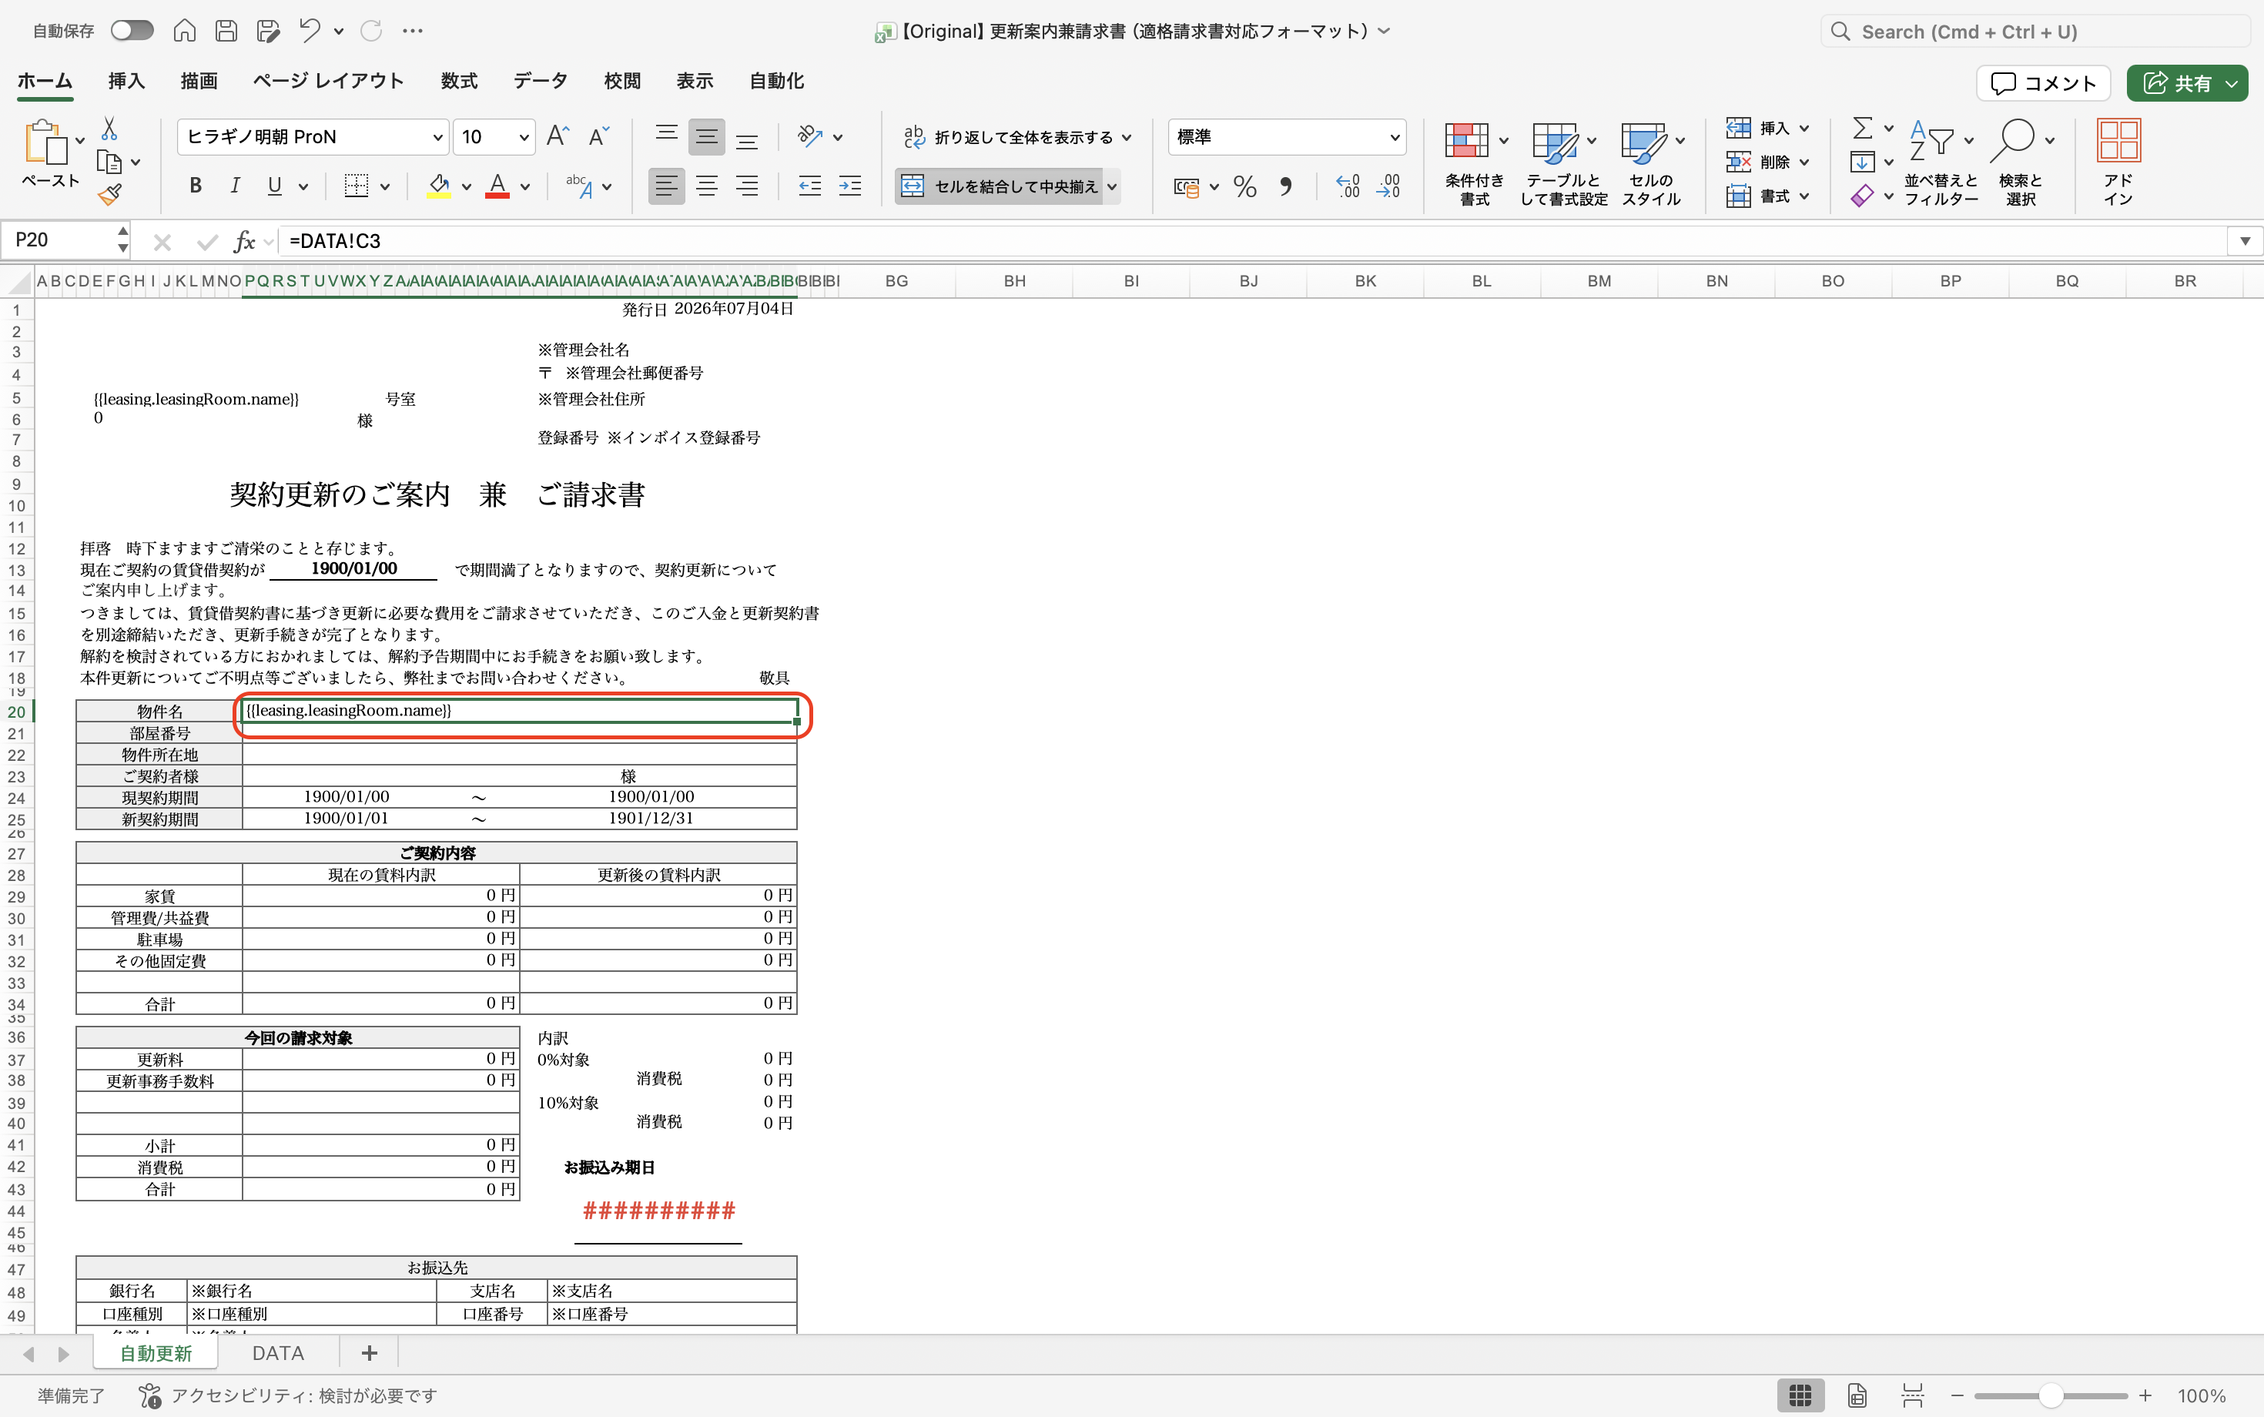Viewport: 2264px width, 1417px height.
Task: Expand the wrap text (折り返して全体を表示する) dropdown
Action: (1127, 138)
